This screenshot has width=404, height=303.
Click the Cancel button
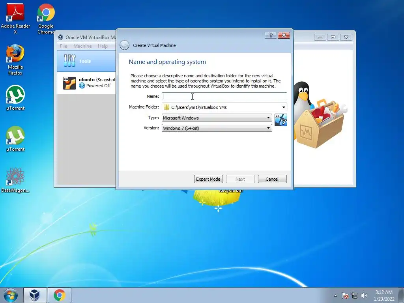coord(272,179)
